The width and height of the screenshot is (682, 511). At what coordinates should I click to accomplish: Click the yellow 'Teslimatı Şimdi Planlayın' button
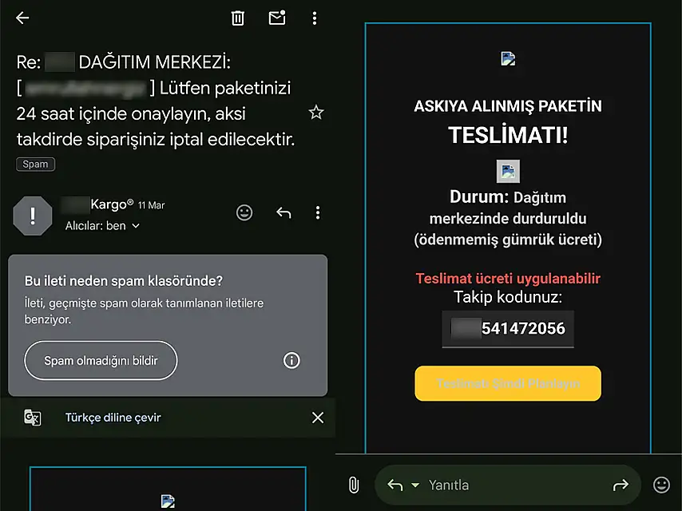click(x=507, y=384)
